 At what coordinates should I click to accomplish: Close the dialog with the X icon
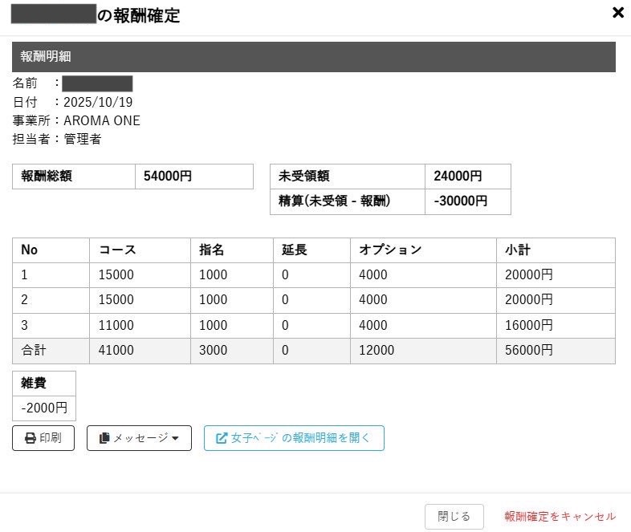[617, 12]
